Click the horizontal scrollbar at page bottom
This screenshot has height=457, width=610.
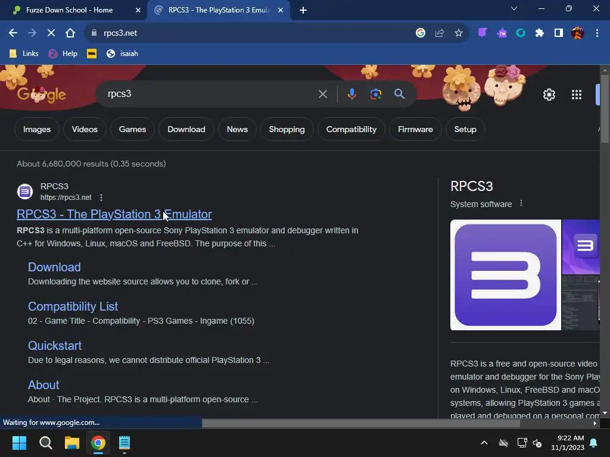[x=360, y=424]
